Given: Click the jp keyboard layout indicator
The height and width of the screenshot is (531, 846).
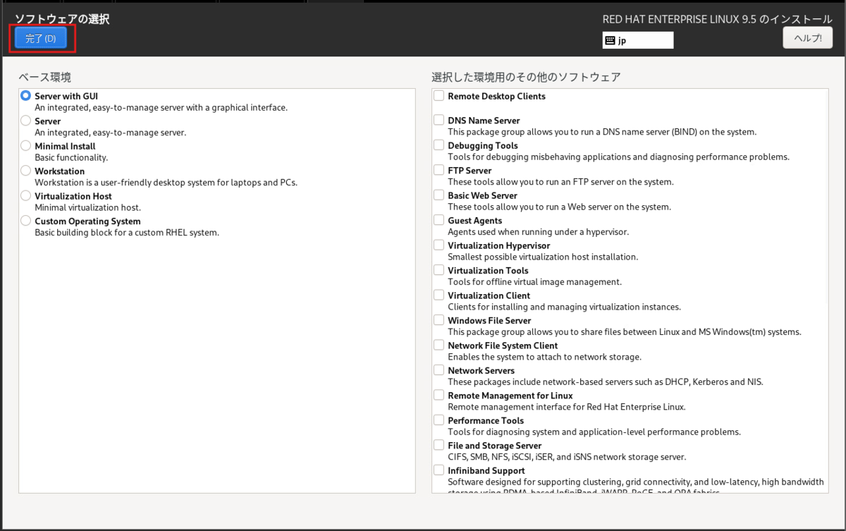Looking at the screenshot, I should 638,40.
